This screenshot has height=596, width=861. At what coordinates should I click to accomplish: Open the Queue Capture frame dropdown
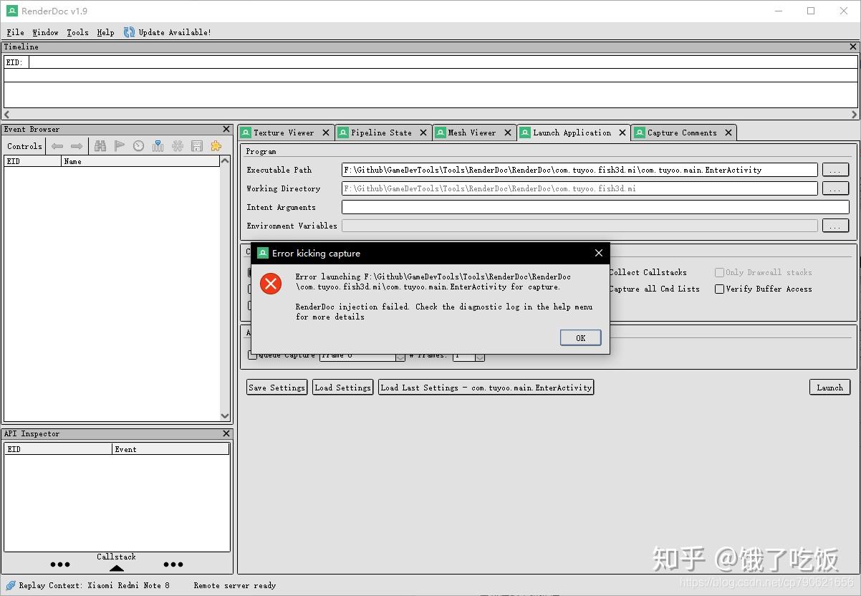pos(400,355)
